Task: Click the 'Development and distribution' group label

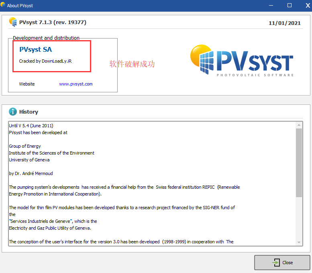Action: click(46, 38)
